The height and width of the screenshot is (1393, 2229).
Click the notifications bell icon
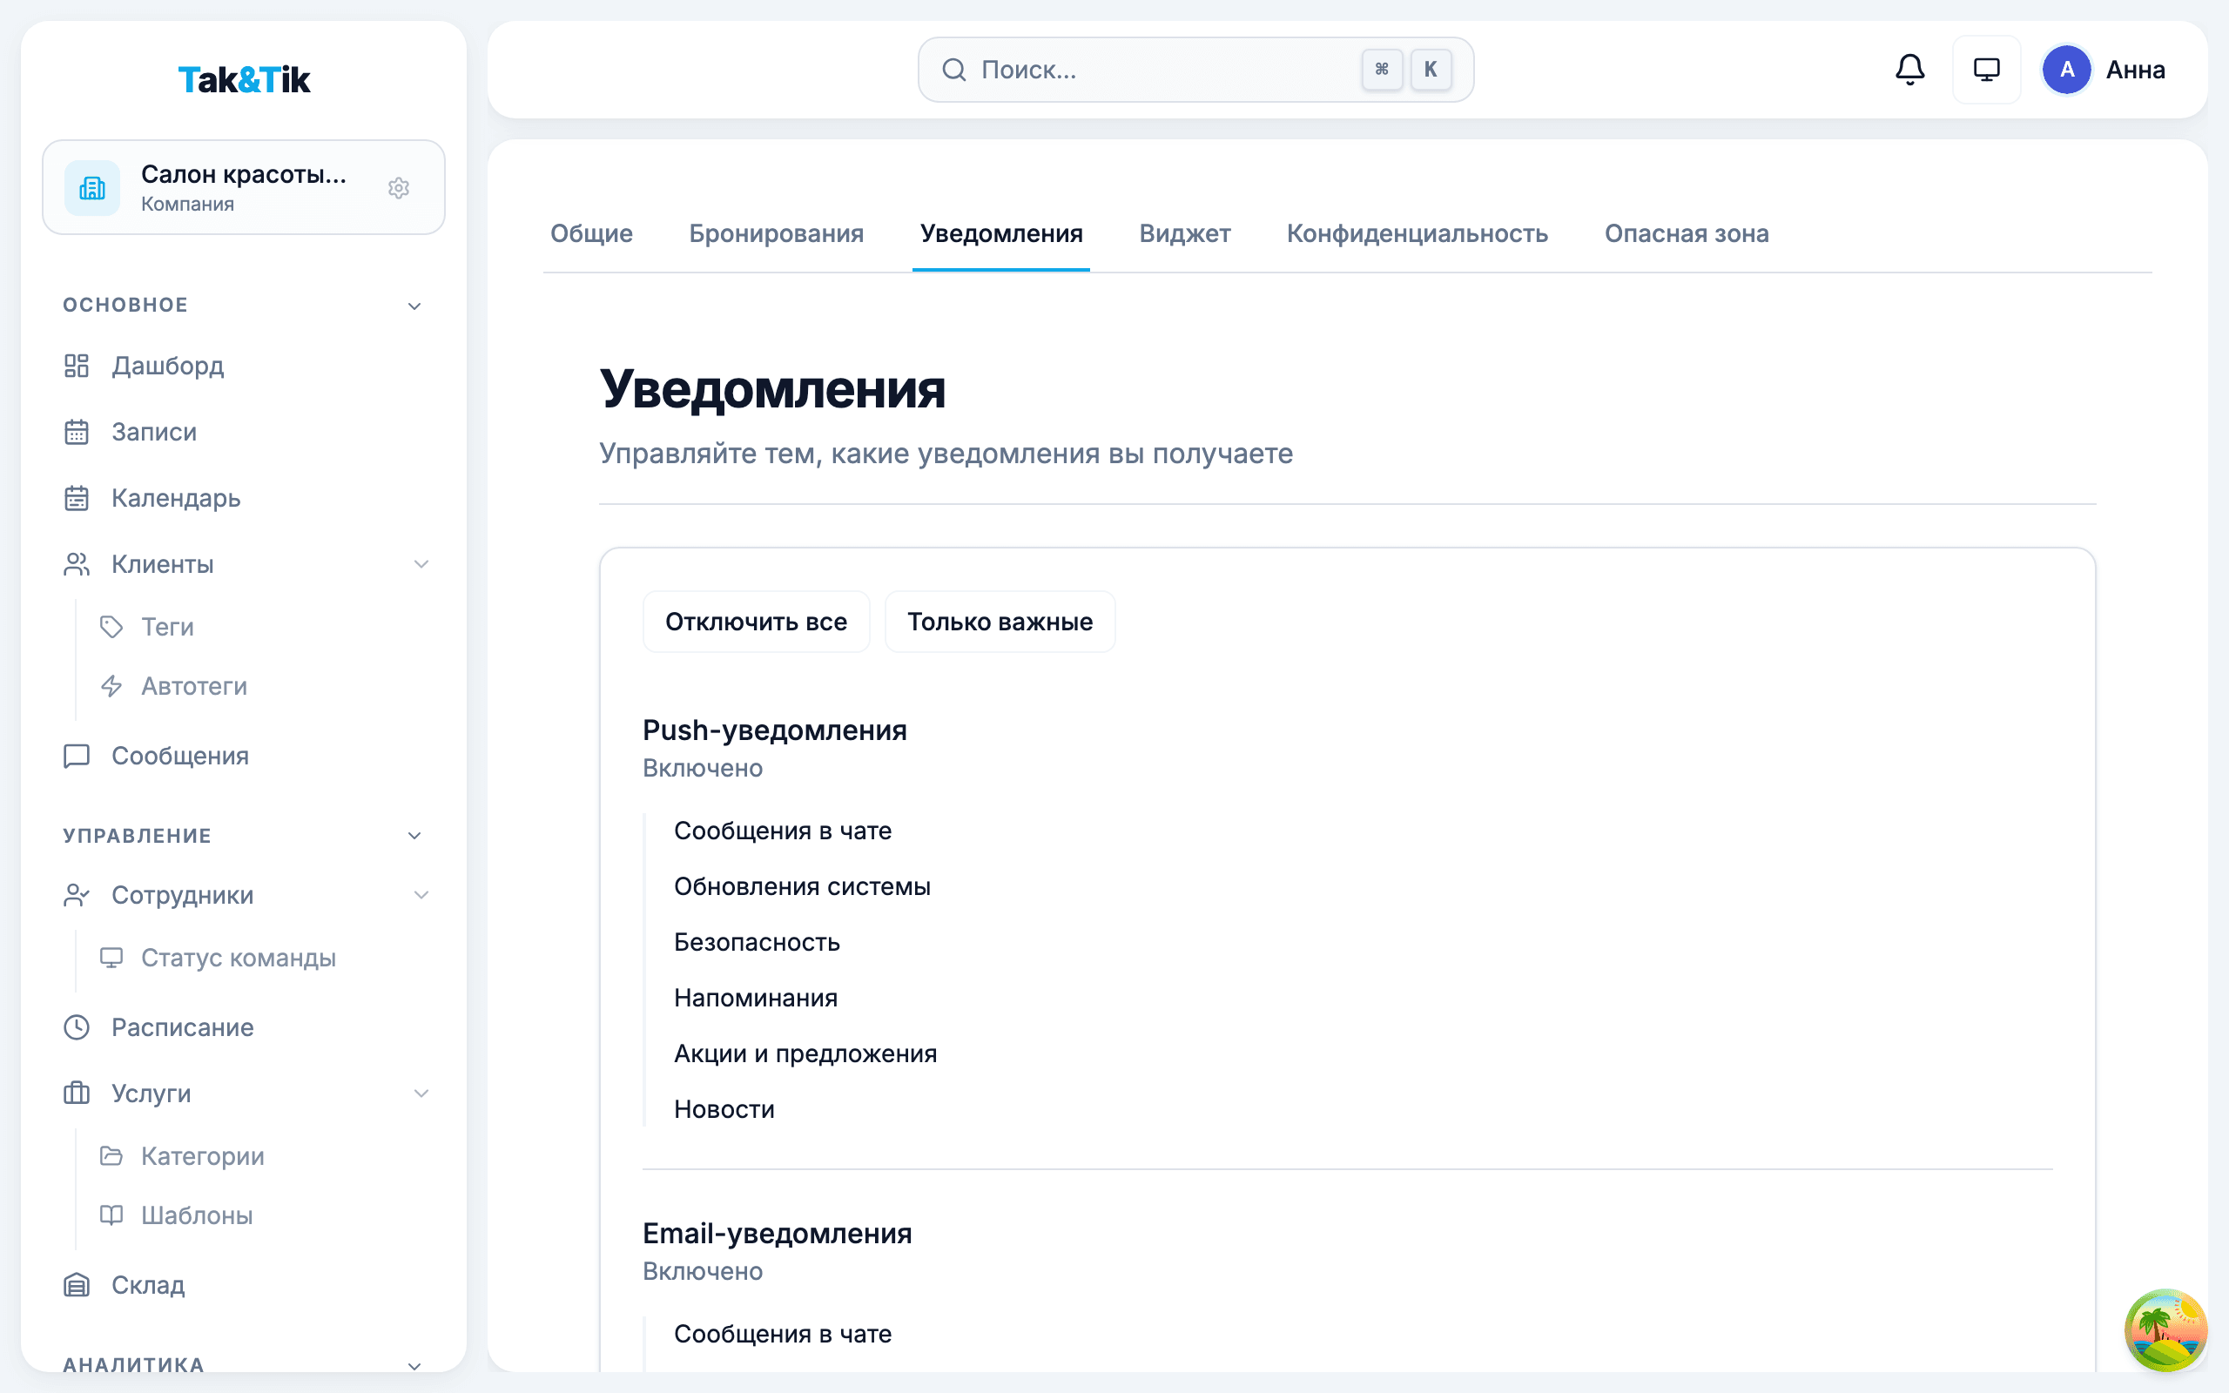point(1909,69)
